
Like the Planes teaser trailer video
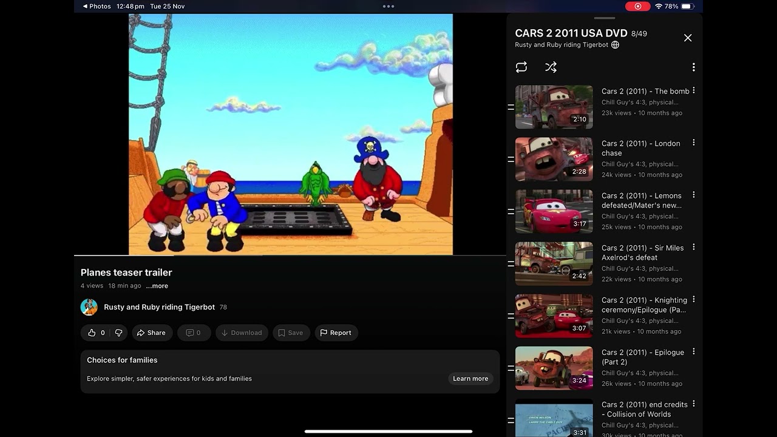[96, 333]
